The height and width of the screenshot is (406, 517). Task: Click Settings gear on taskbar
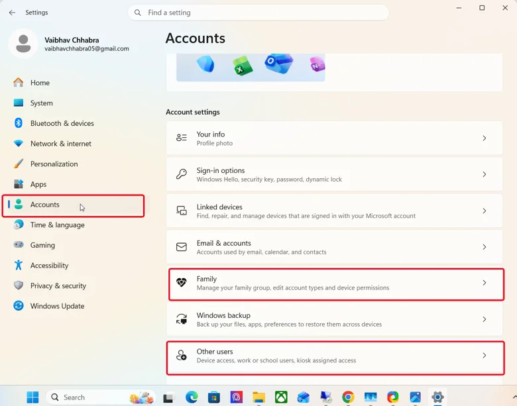click(437, 397)
